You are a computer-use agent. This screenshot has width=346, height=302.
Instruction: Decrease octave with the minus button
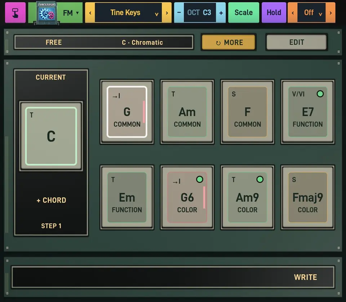(179, 13)
